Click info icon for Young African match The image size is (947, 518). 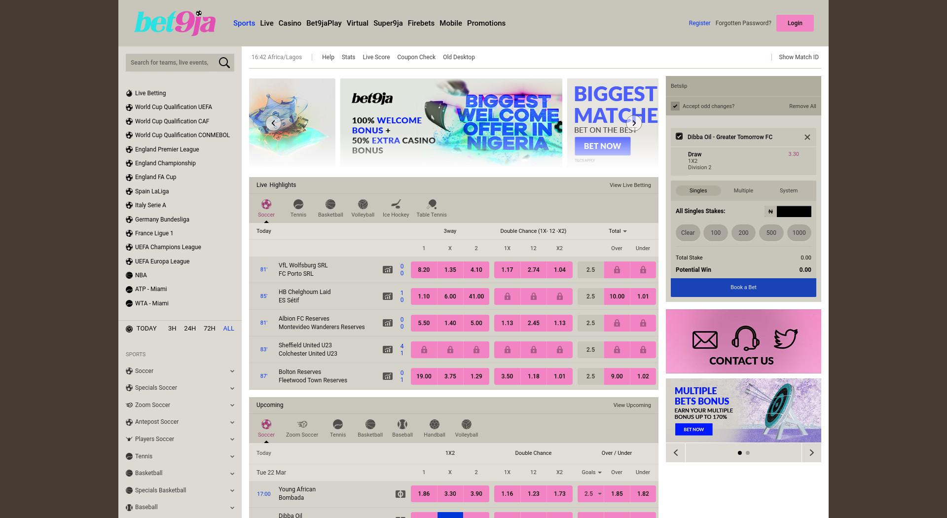click(x=401, y=494)
